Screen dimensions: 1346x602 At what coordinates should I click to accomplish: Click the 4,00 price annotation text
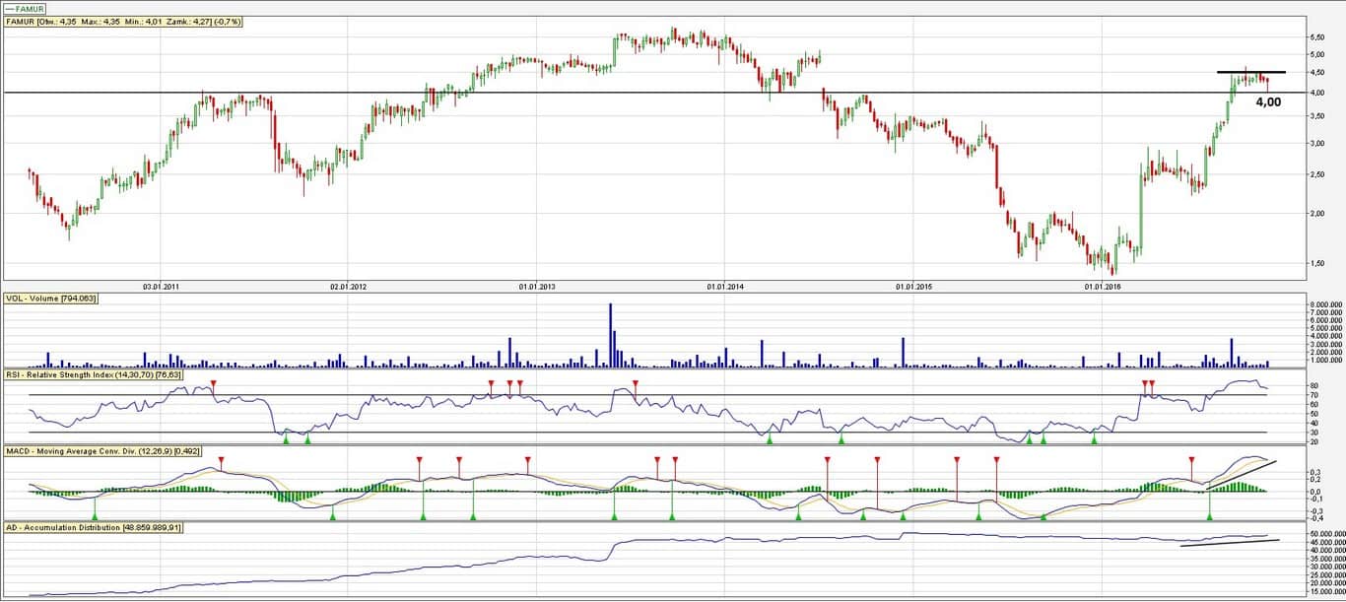1268,101
